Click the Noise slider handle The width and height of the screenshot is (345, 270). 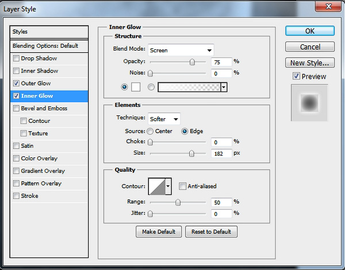150,73
